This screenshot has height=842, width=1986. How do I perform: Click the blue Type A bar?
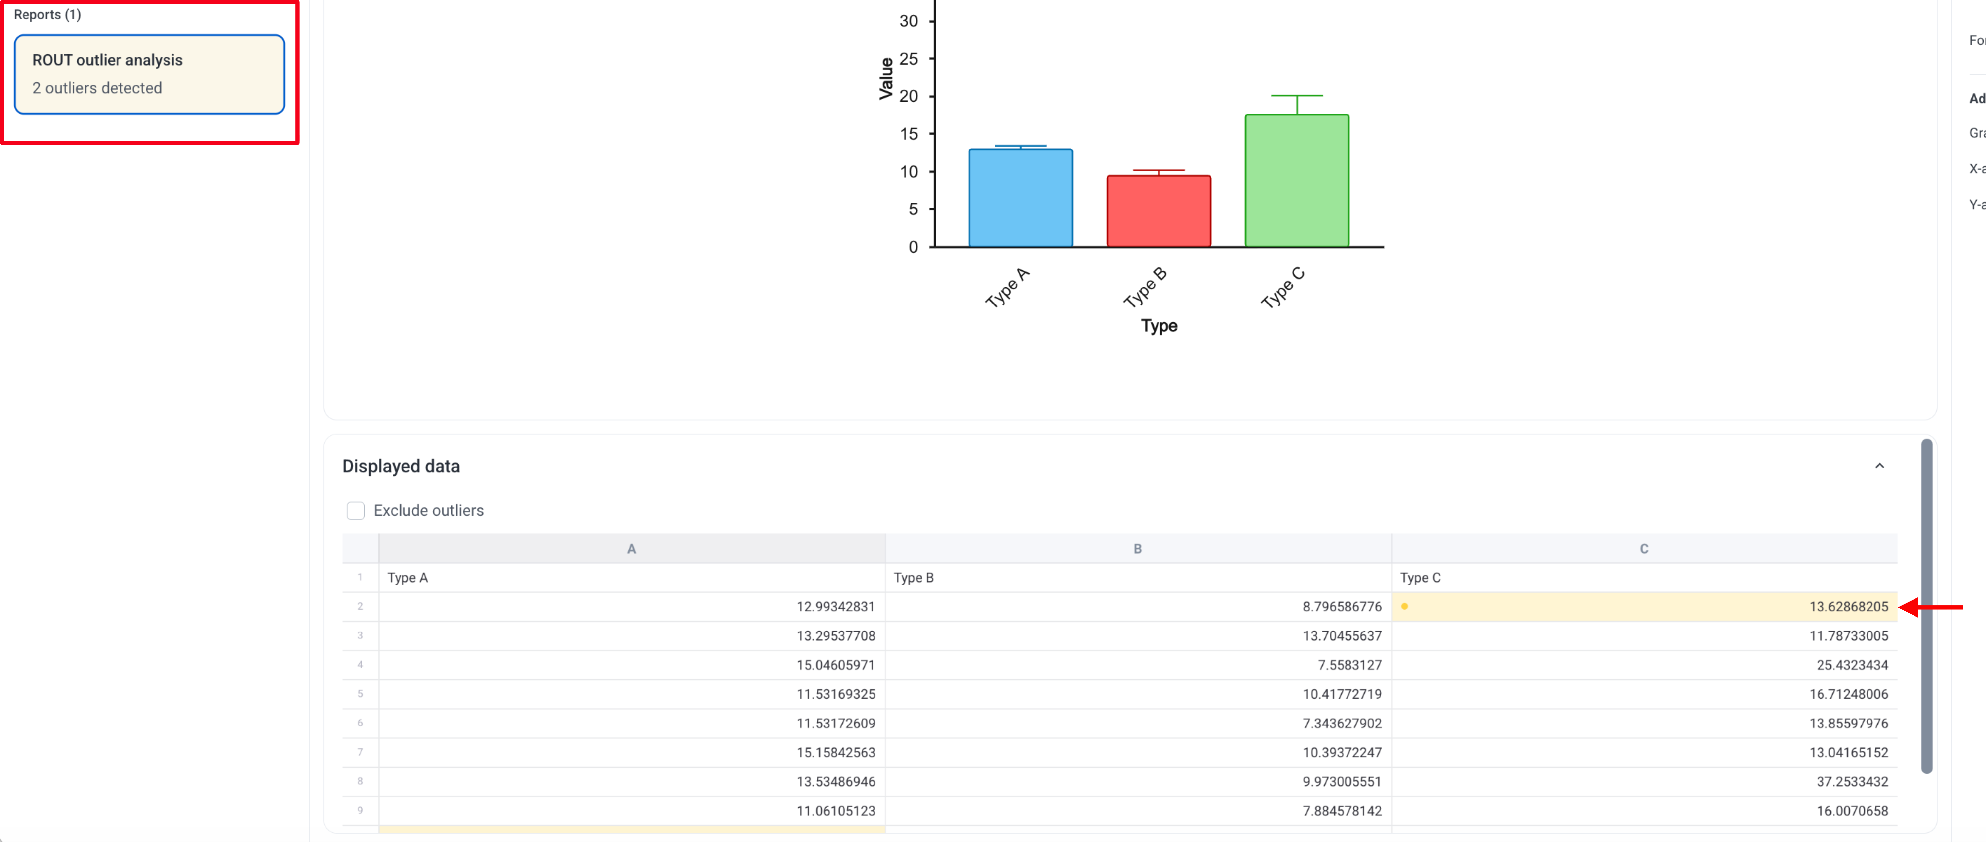click(x=1020, y=198)
